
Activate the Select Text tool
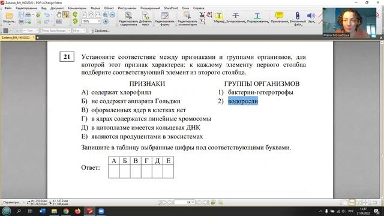[x=65, y=14]
